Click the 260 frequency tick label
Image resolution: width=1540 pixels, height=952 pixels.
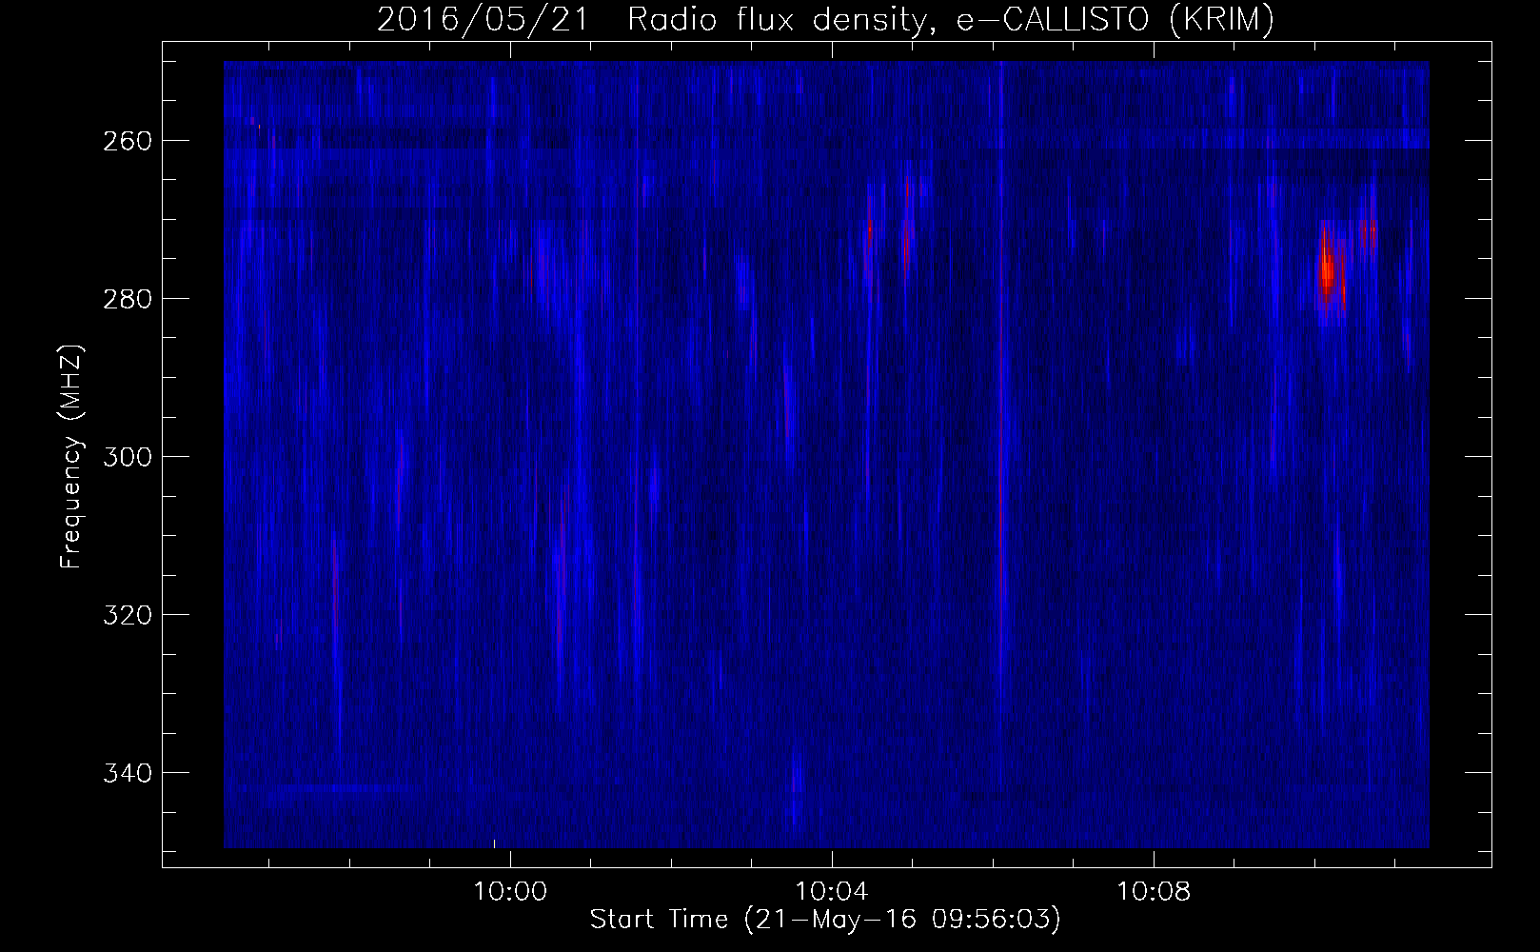[x=128, y=141]
